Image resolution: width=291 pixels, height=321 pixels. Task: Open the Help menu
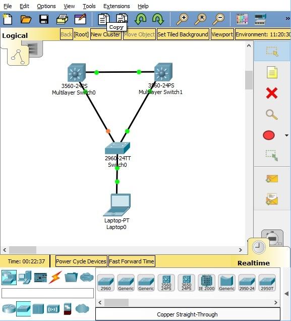pyautogui.click(x=143, y=6)
